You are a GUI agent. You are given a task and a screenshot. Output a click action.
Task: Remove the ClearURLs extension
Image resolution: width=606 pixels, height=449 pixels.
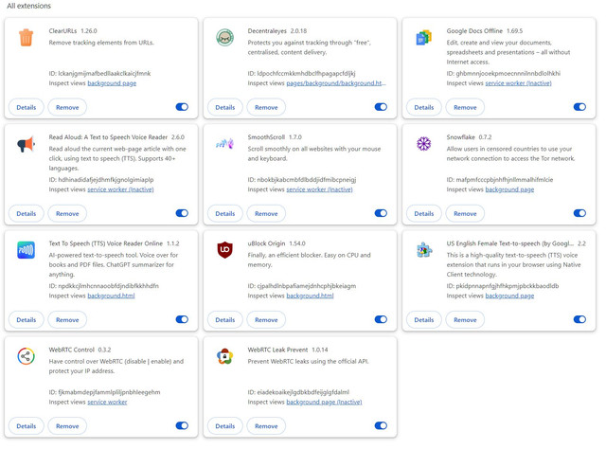pos(67,107)
